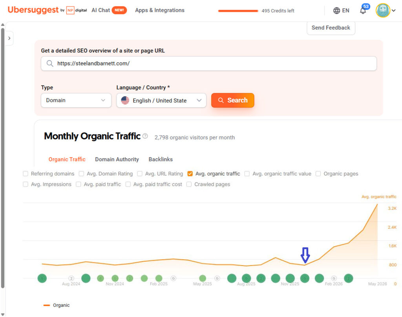402x317 pixels.
Task: Enable Avg. paid traffic cost checkbox
Action: (128, 184)
